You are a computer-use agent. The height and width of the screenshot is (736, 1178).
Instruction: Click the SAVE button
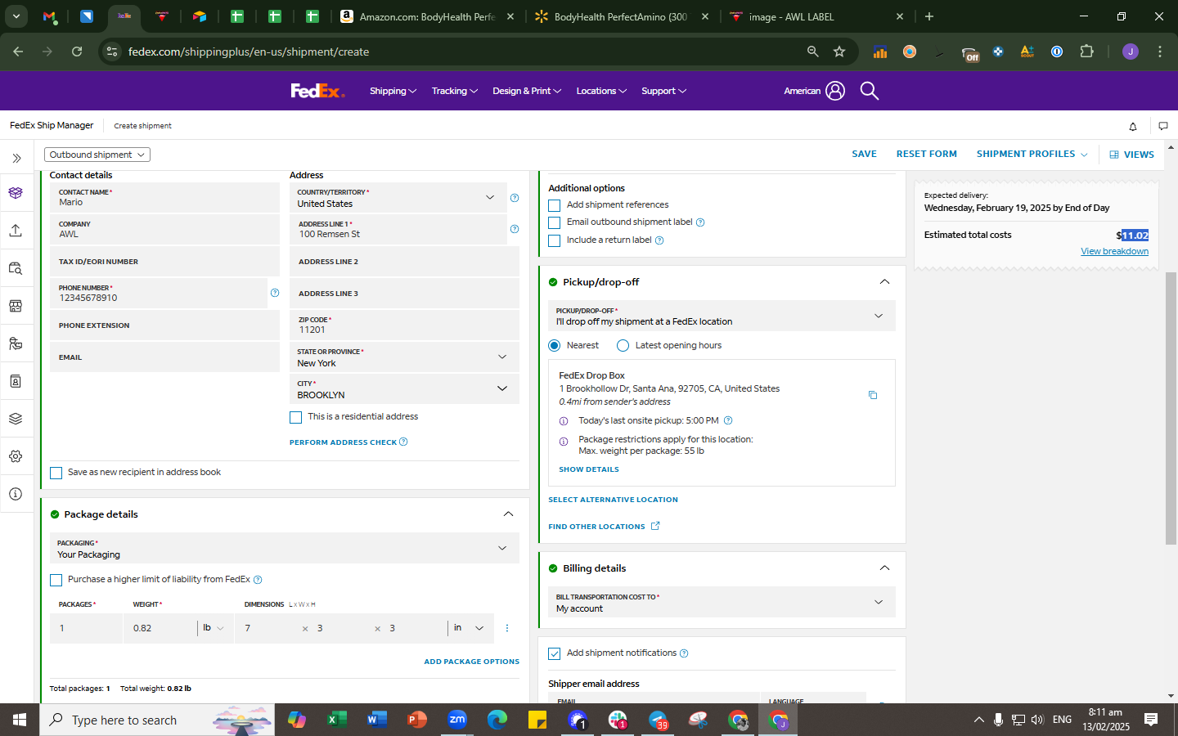coord(864,154)
